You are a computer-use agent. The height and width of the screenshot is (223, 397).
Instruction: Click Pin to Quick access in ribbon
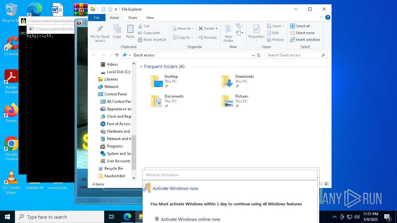[100, 33]
